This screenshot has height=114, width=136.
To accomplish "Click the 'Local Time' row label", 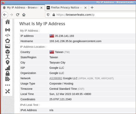I will pyautogui.click(x=27, y=94).
